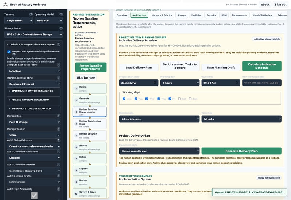Image resolution: width=291 pixels, height=200 pixels.
Task: Click Save Planning Draft button
Action: click(221, 68)
